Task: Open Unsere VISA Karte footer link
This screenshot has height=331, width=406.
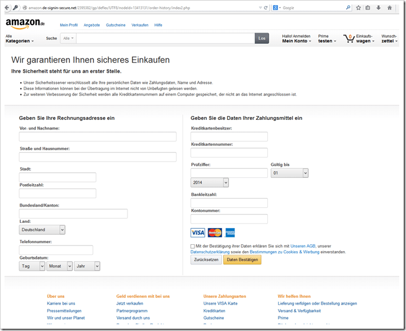Action: click(220, 303)
